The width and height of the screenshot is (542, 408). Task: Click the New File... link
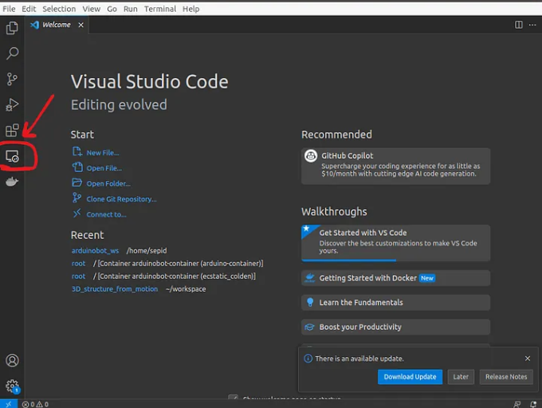(x=103, y=153)
